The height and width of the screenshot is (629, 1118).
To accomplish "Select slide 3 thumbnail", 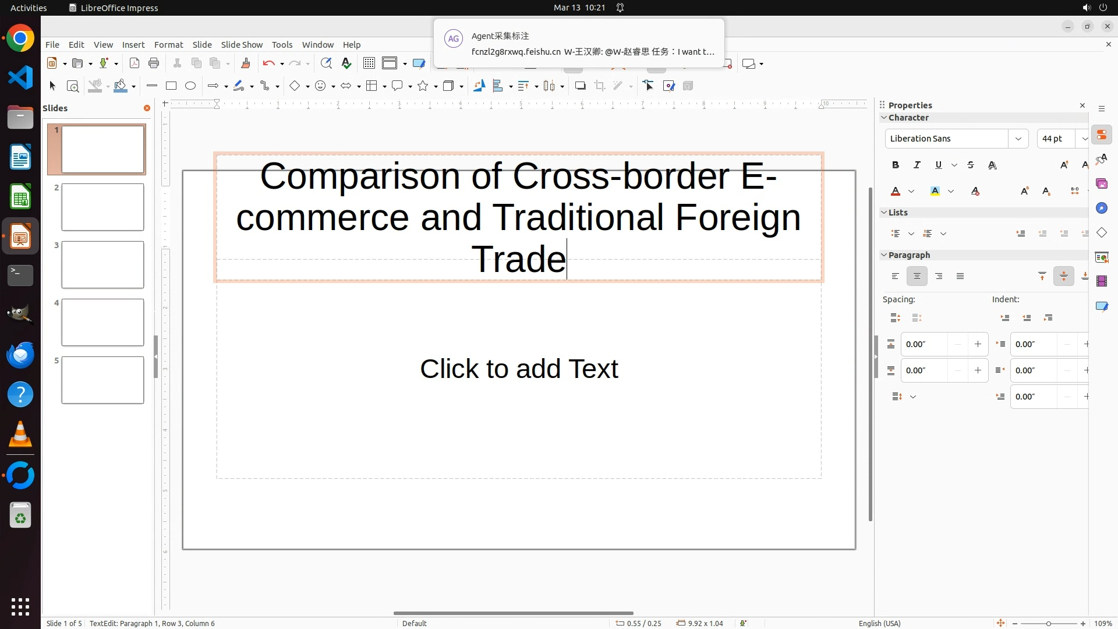I will coord(102,265).
